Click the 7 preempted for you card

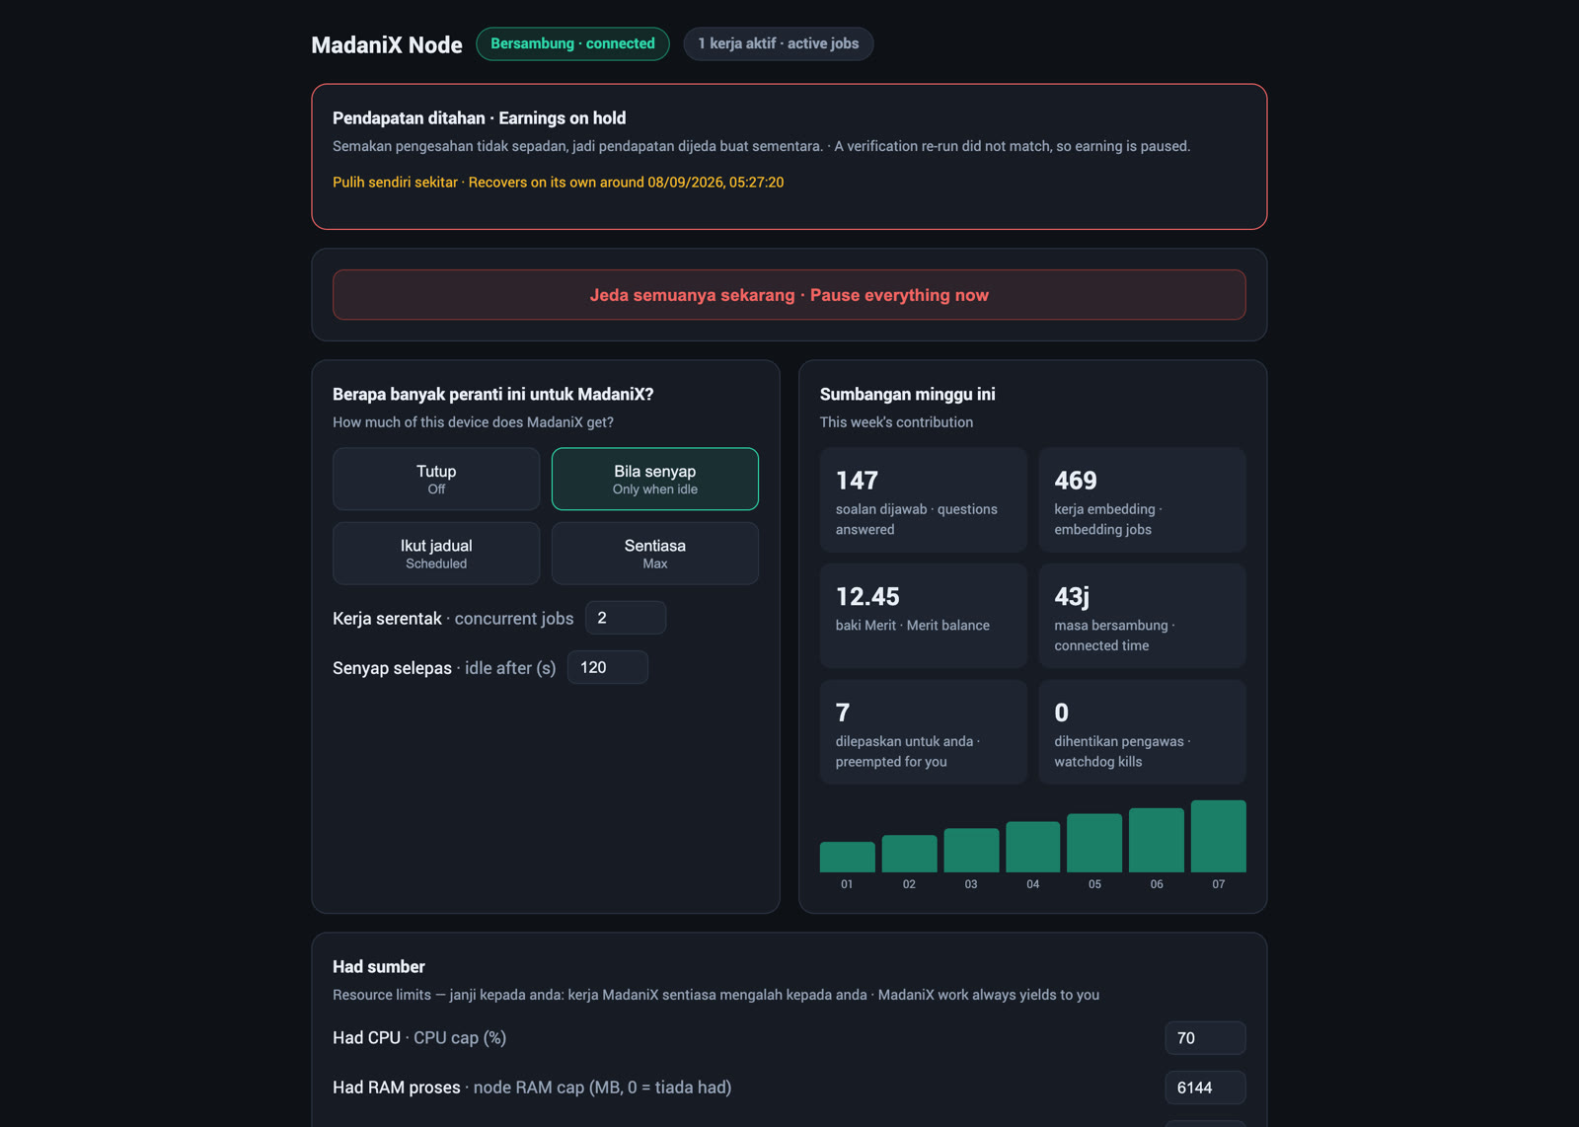(924, 732)
